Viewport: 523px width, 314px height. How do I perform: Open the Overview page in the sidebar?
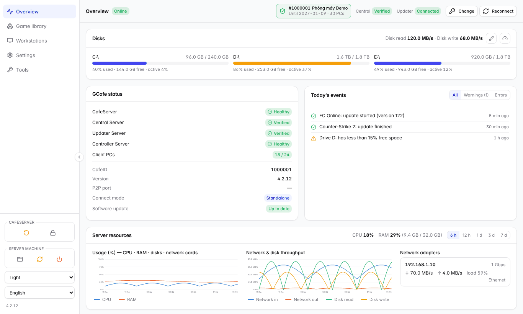(x=40, y=11)
